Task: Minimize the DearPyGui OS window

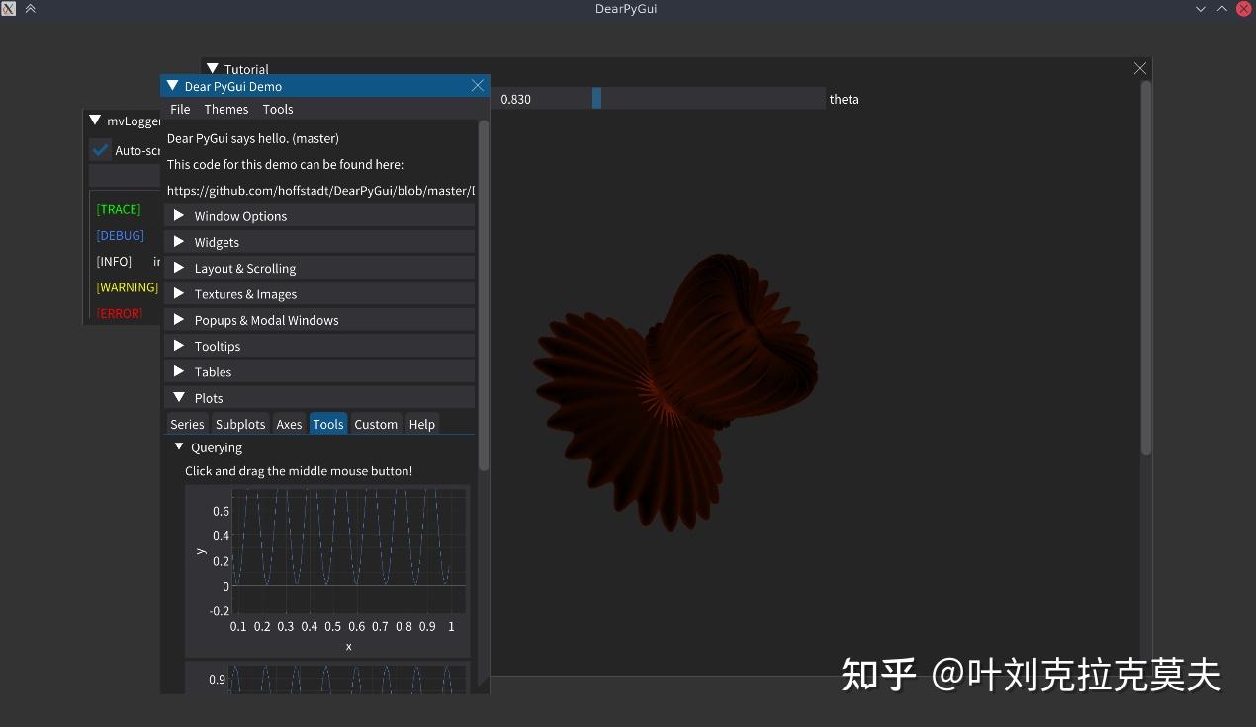Action: tap(1201, 8)
